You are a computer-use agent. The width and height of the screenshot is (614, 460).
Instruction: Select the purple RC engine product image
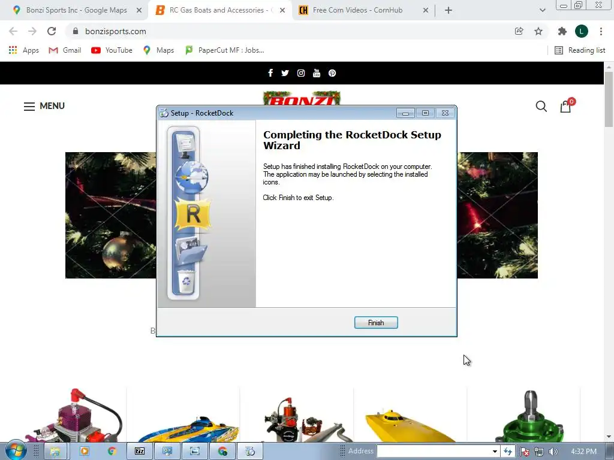pyautogui.click(x=74, y=416)
